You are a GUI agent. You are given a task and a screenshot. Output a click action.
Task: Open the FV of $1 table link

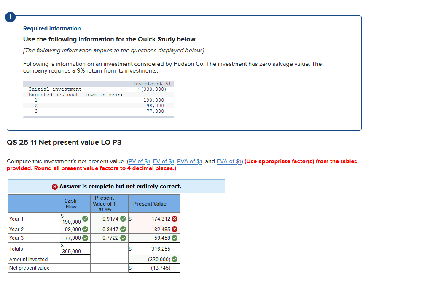(164, 161)
